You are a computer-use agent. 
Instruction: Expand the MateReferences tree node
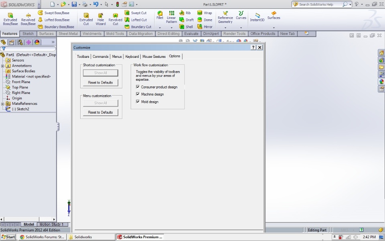(x=2, y=104)
